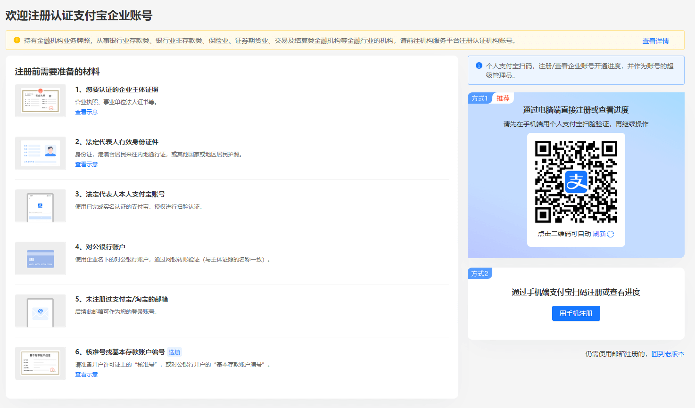Screen dimensions: 695x408
Task: Open 查看示意 under 企业主体证照
Action: coord(86,112)
